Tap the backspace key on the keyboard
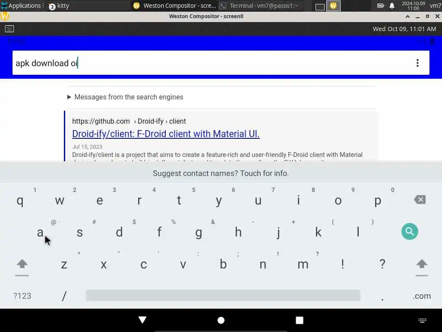Screen dimensions: 442x332 420,200
